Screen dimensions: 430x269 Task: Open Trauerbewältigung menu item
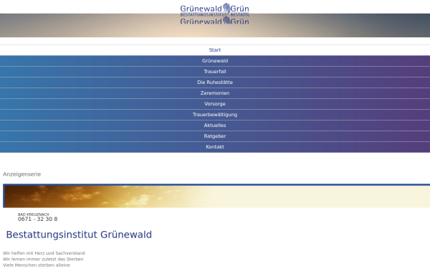[x=215, y=115]
